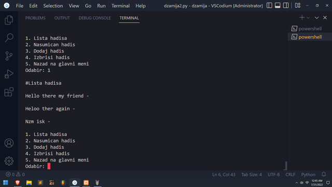Open Brave browser from taskbar
This screenshot has width=332, height=187.
tap(18, 182)
